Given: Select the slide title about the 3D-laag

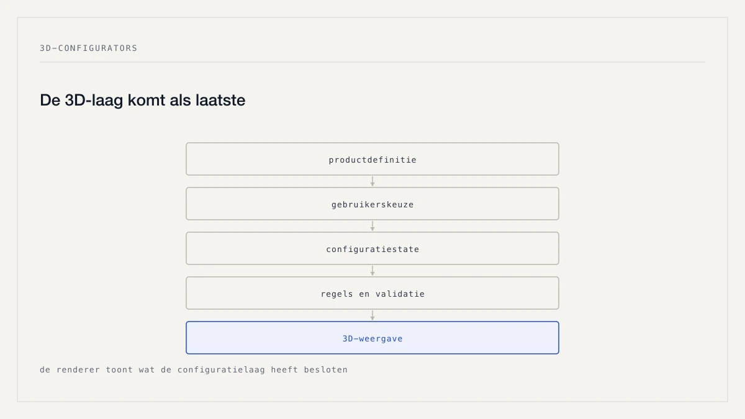Looking at the screenshot, I should tap(143, 100).
